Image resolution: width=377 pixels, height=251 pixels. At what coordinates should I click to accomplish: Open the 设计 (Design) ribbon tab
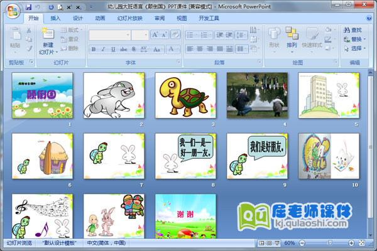pyautogui.click(x=78, y=18)
